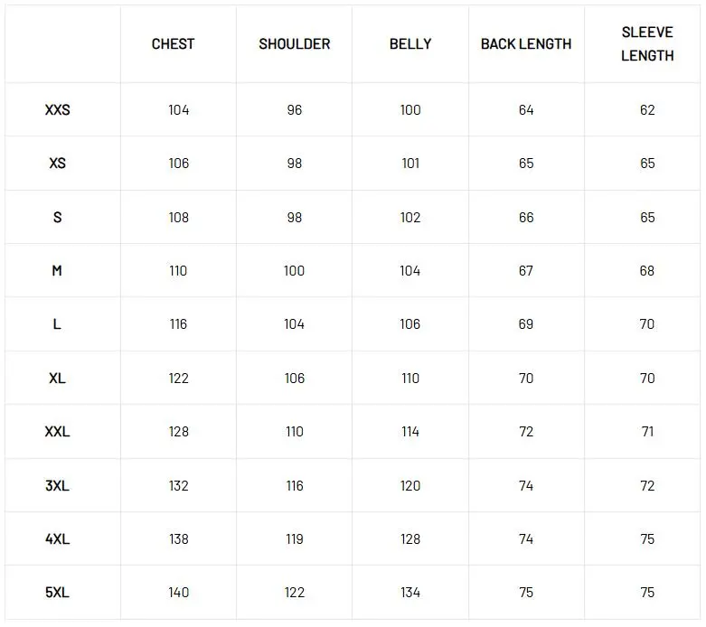Click sleeve length value 68 for M
The height and width of the screenshot is (627, 706).
tap(647, 270)
